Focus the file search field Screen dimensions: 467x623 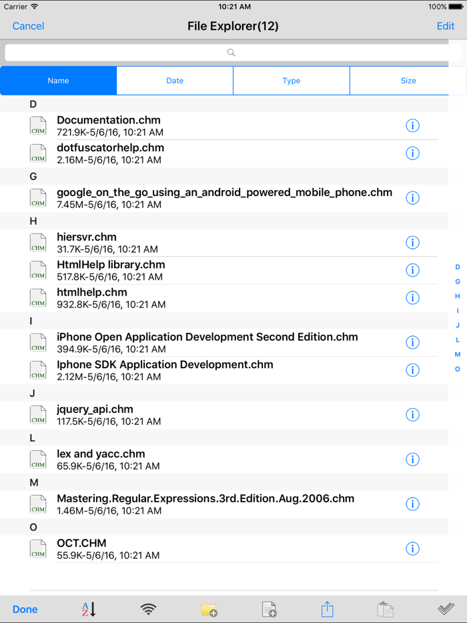tap(231, 53)
